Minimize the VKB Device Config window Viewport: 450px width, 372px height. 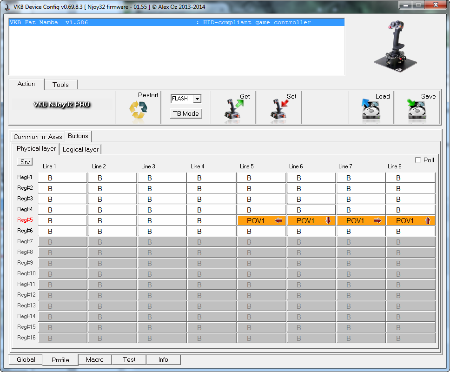pyautogui.click(x=405, y=5)
